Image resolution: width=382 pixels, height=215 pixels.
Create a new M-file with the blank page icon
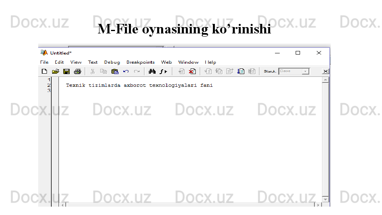point(44,71)
